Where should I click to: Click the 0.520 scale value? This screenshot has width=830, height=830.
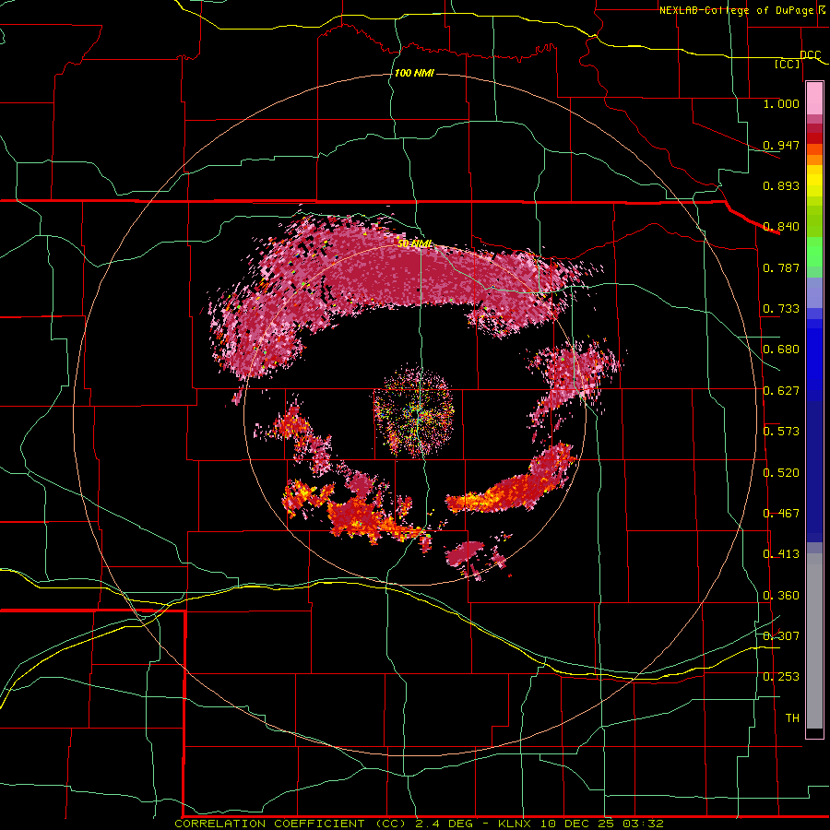(781, 473)
